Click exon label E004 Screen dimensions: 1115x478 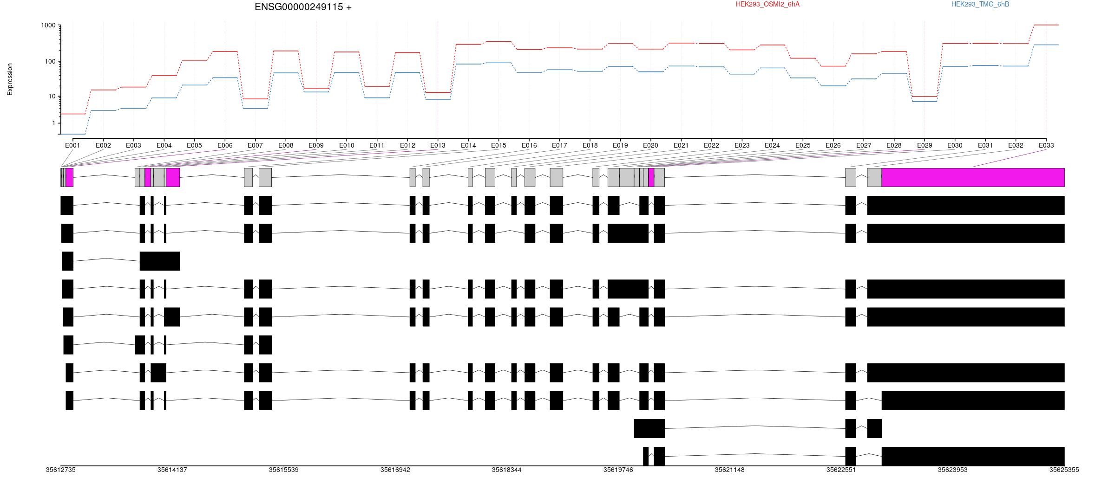click(164, 145)
